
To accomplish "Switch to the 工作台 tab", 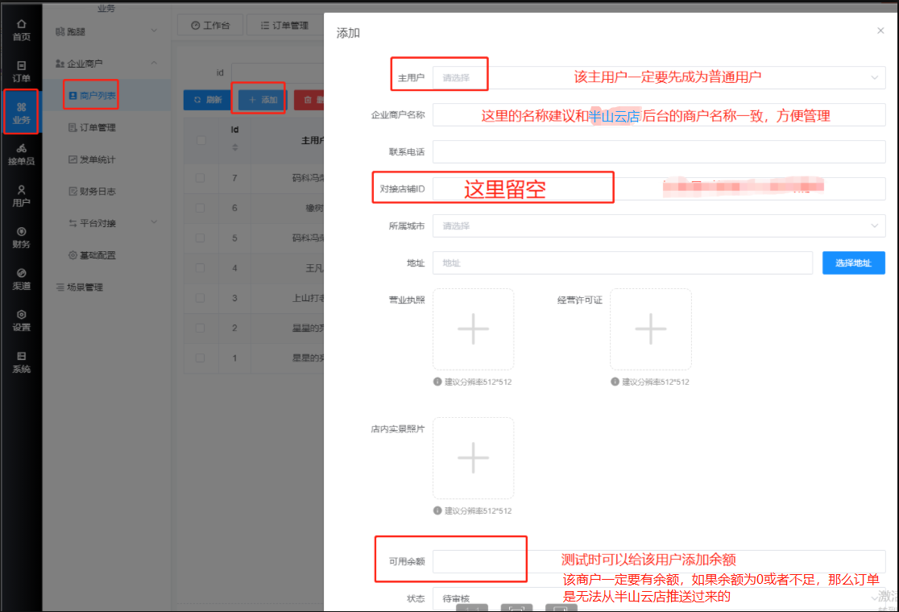I will [x=209, y=25].
